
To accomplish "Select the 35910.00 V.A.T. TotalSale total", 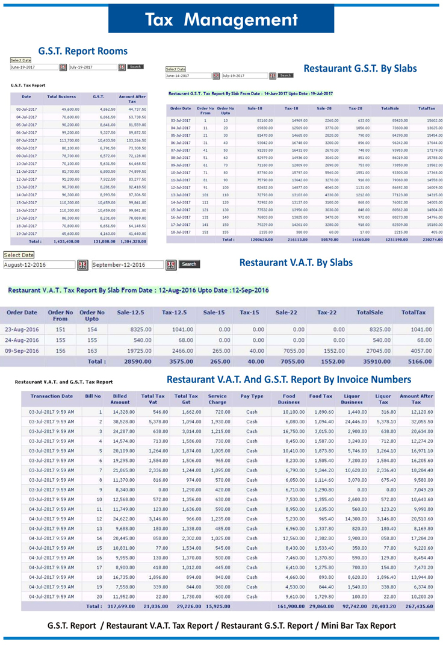I will point(377,361).
